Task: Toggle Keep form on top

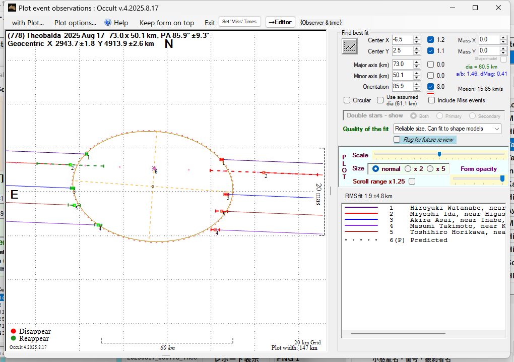Action: pos(166,23)
